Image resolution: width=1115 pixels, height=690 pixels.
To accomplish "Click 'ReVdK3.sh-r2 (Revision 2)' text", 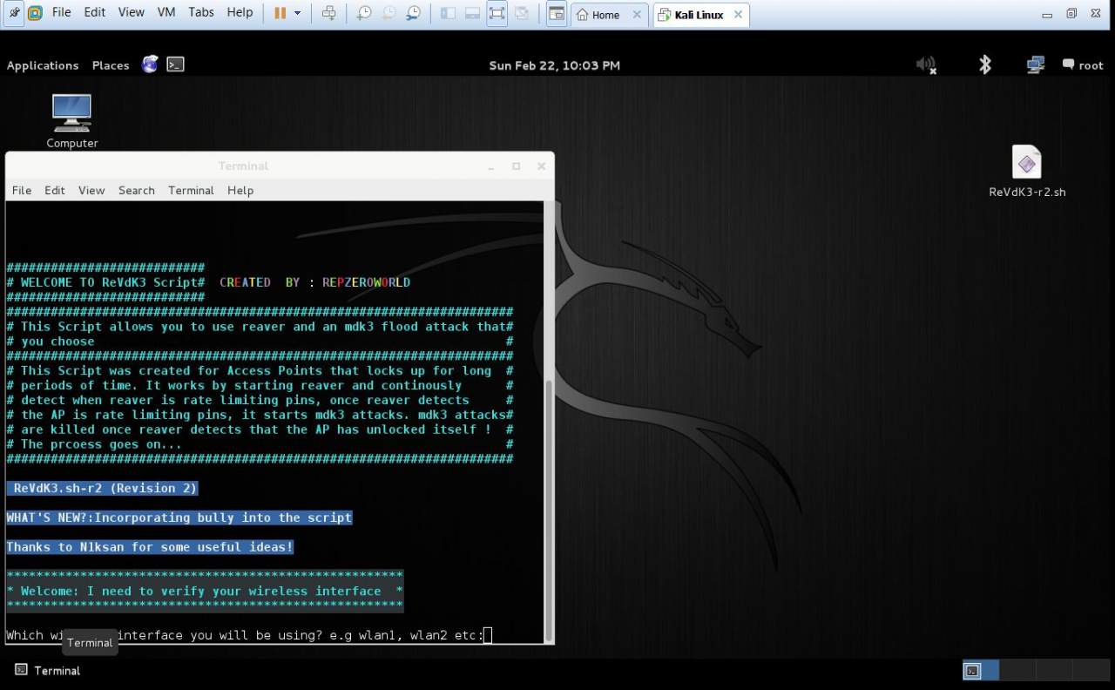I will pos(103,488).
